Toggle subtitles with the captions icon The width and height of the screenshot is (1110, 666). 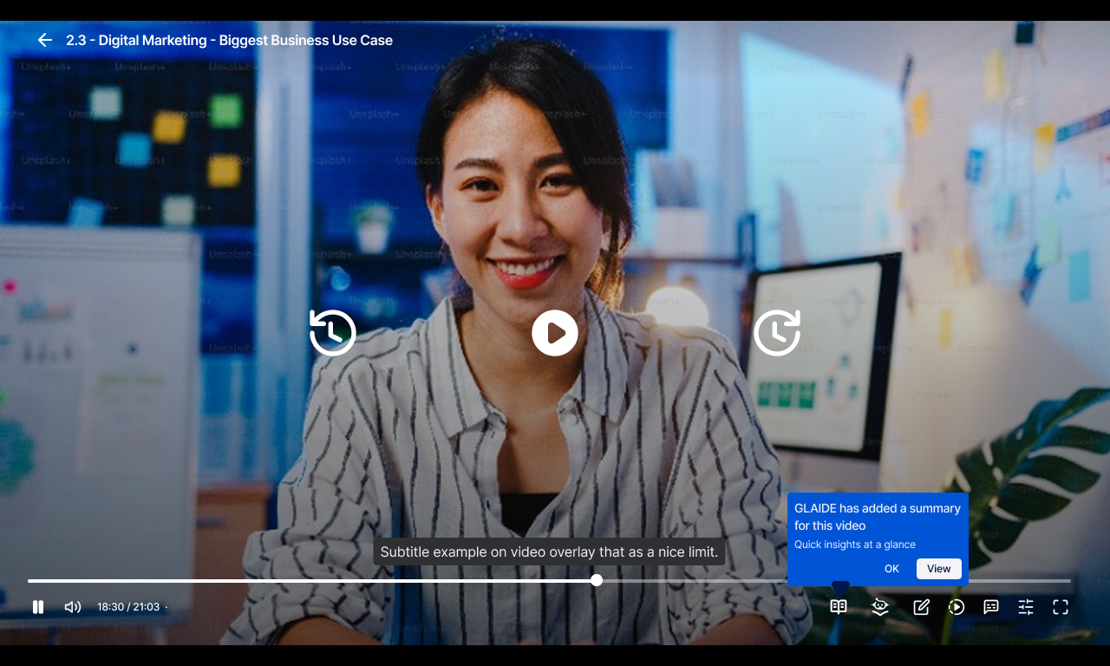click(991, 607)
